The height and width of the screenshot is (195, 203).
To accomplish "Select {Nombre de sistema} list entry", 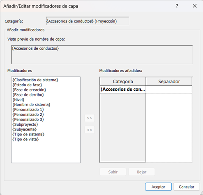I will (32, 105).
